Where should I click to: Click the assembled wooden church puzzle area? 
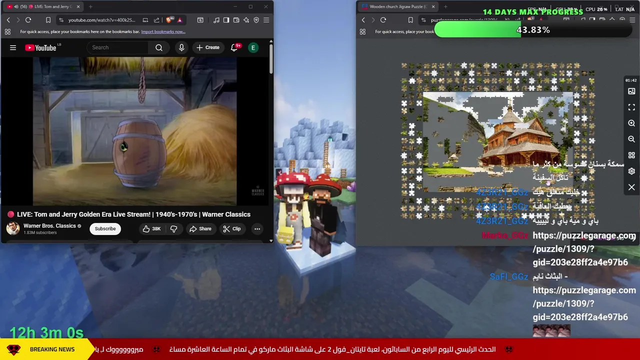click(498, 141)
